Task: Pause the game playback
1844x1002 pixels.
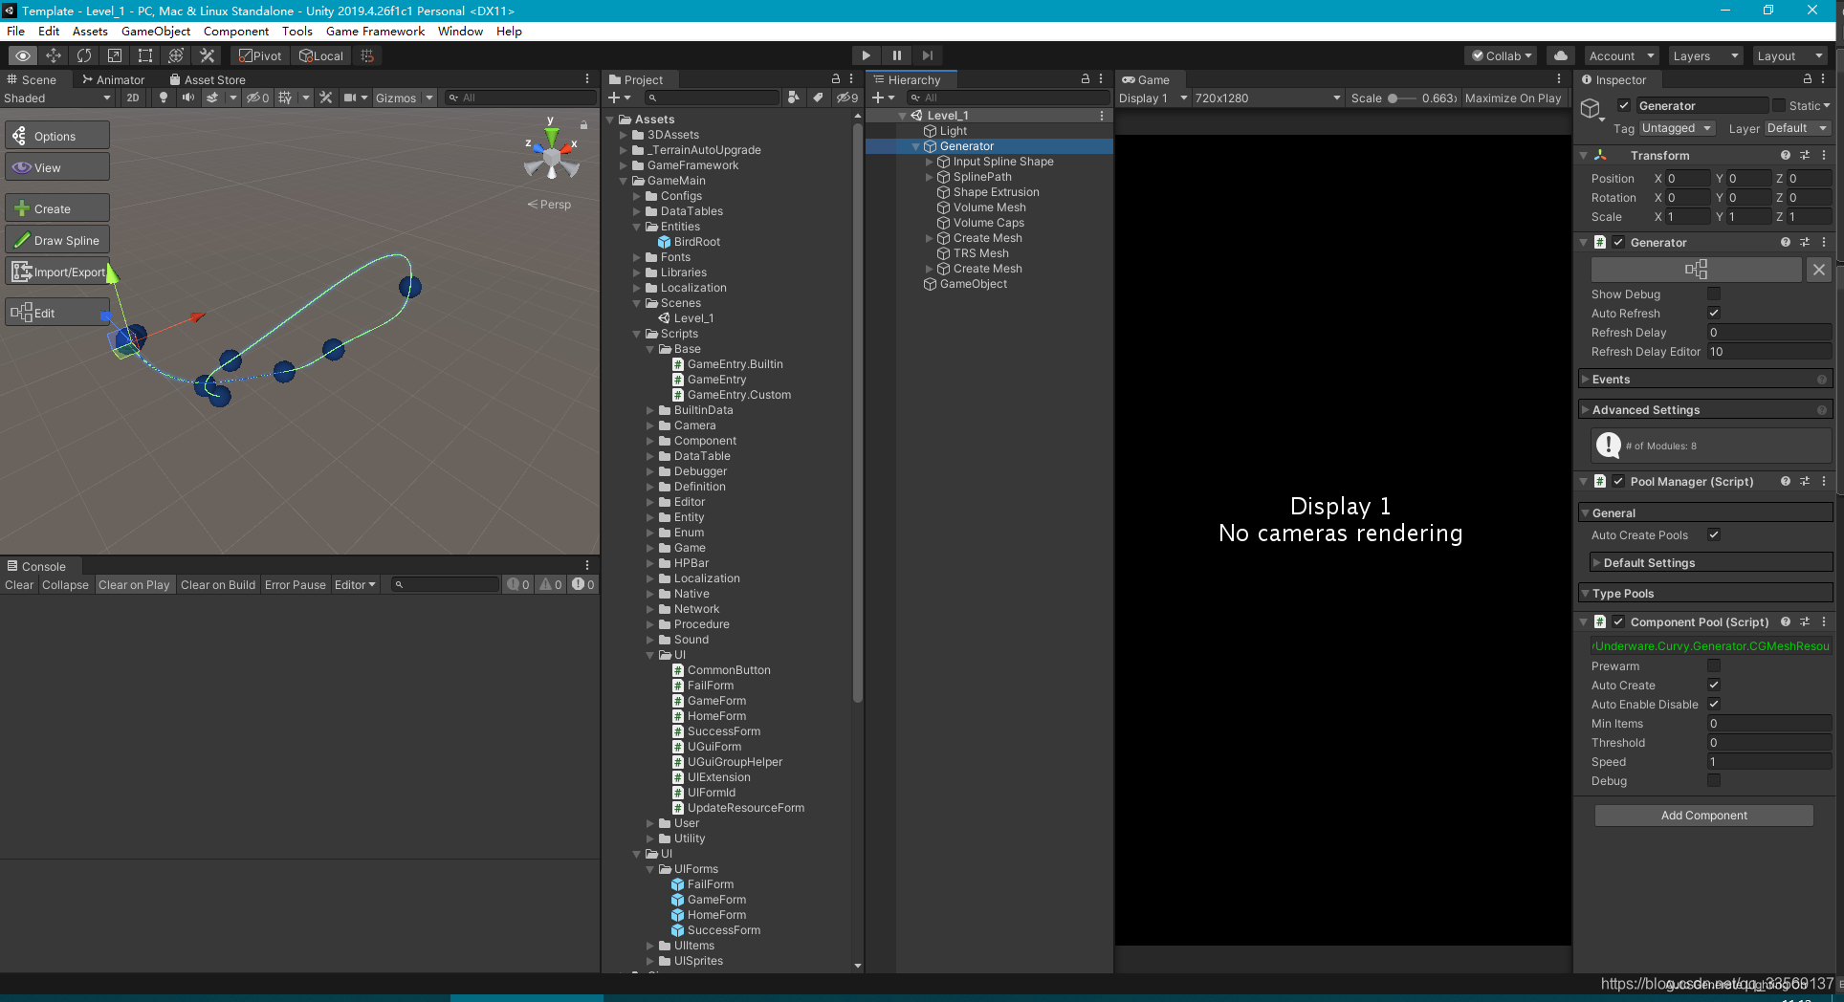Action: click(896, 55)
